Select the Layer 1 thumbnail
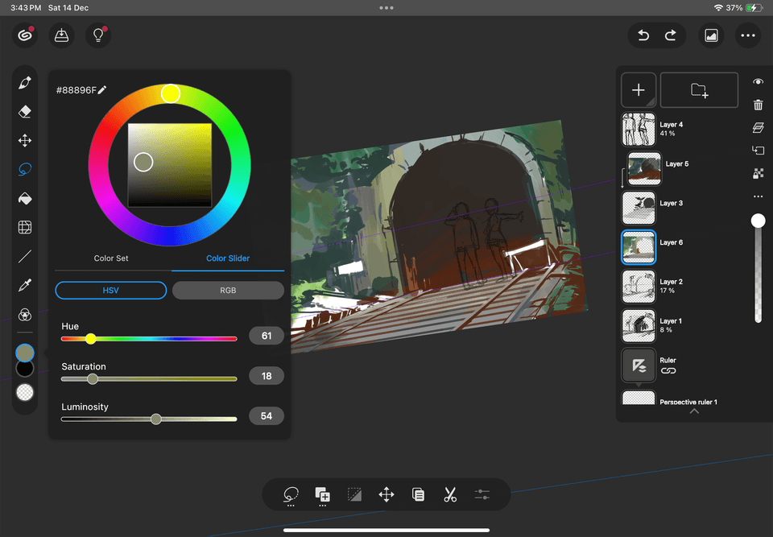This screenshot has width=773, height=537. click(639, 325)
